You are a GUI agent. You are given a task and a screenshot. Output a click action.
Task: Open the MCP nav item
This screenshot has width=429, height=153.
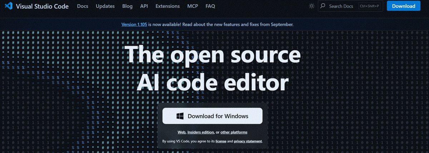coord(193,6)
